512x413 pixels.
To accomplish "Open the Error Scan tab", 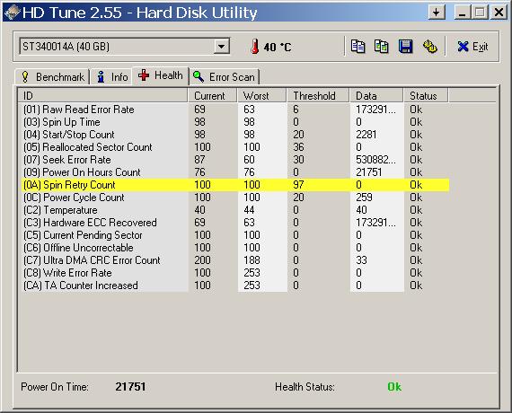I will (224, 77).
